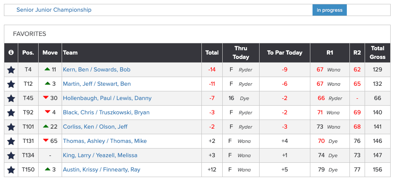
Task: Toggle favorite star for Martin / Stewart
Action: coord(11,84)
